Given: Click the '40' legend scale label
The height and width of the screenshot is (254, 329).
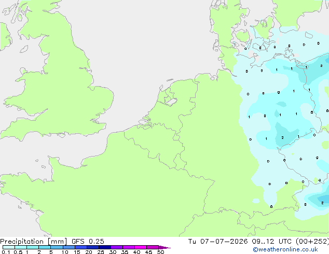Looking at the screenshot, I should (136, 252).
